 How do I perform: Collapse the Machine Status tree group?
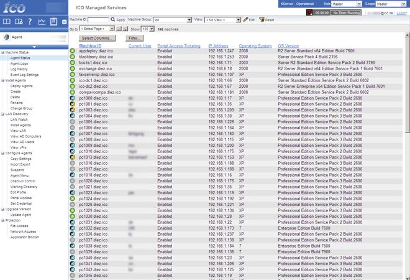click(x=2, y=52)
